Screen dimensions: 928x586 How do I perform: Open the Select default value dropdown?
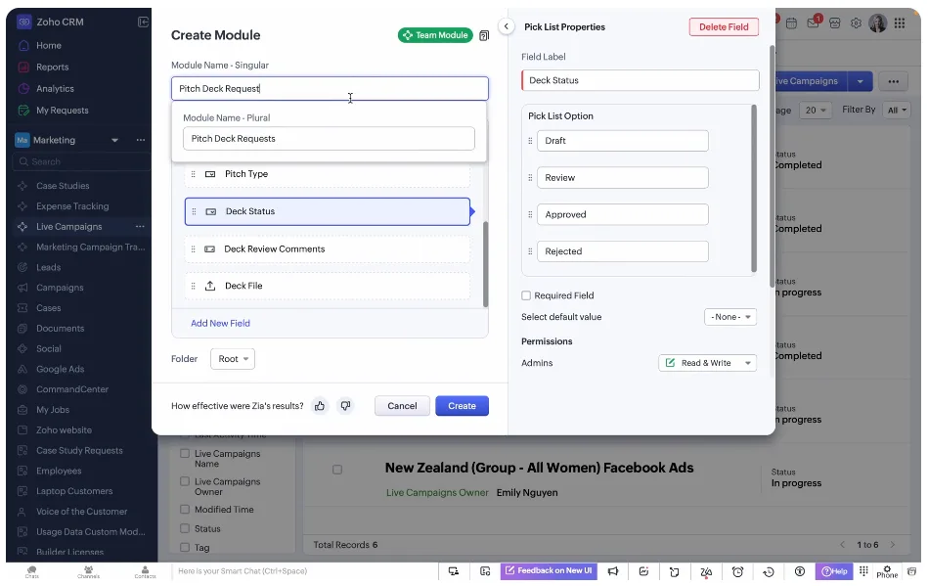pyautogui.click(x=730, y=317)
